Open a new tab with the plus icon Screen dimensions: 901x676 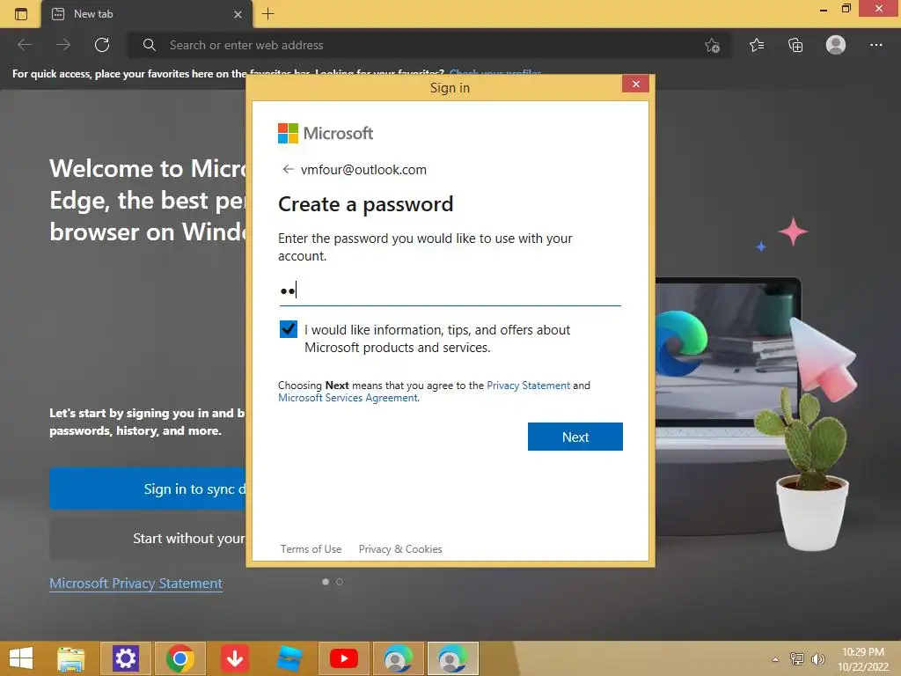[x=267, y=14]
